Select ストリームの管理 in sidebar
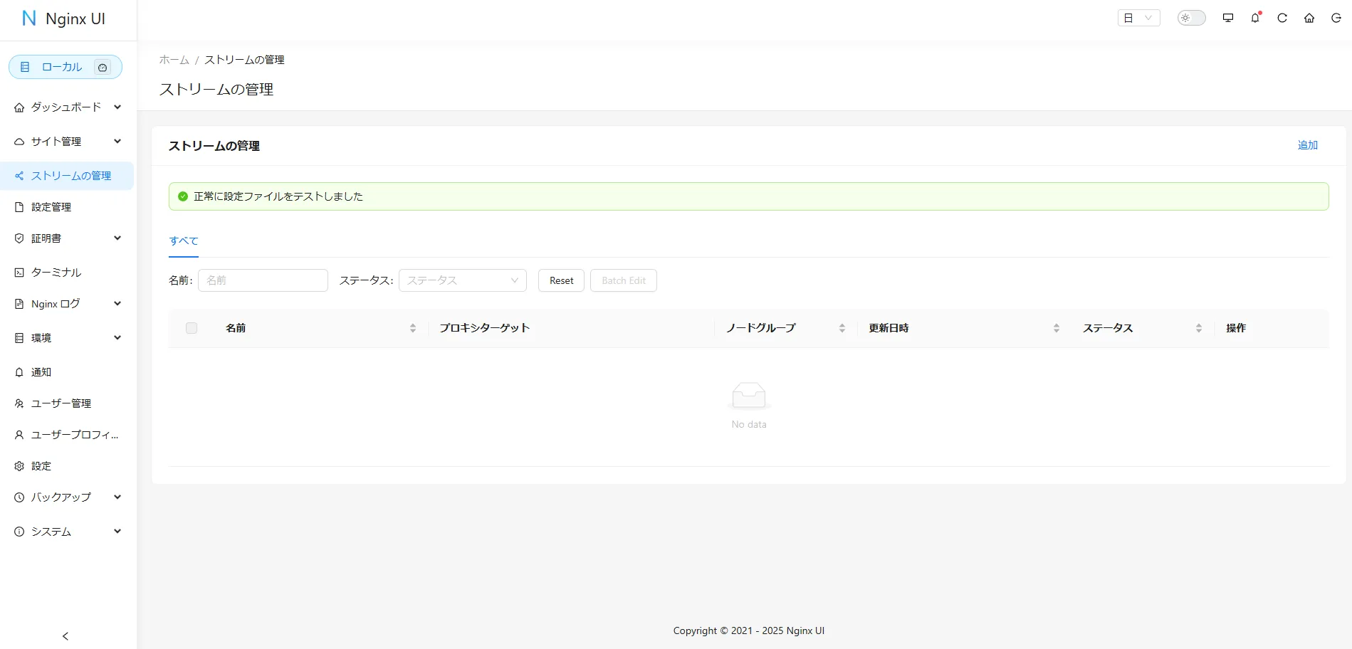Image resolution: width=1352 pixels, height=649 pixels. click(x=67, y=176)
